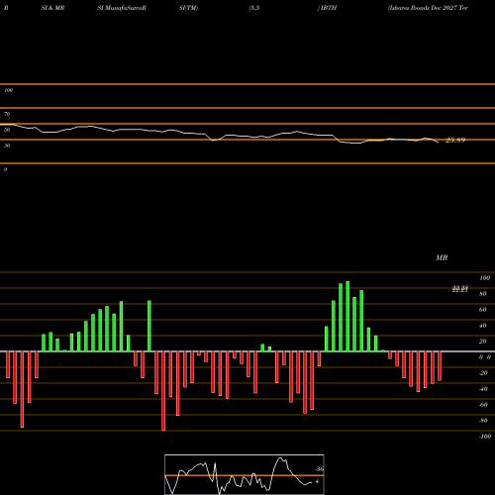Select the 'SI(TM)' header label
The width and height of the screenshot is (495, 495).
coord(188,8)
